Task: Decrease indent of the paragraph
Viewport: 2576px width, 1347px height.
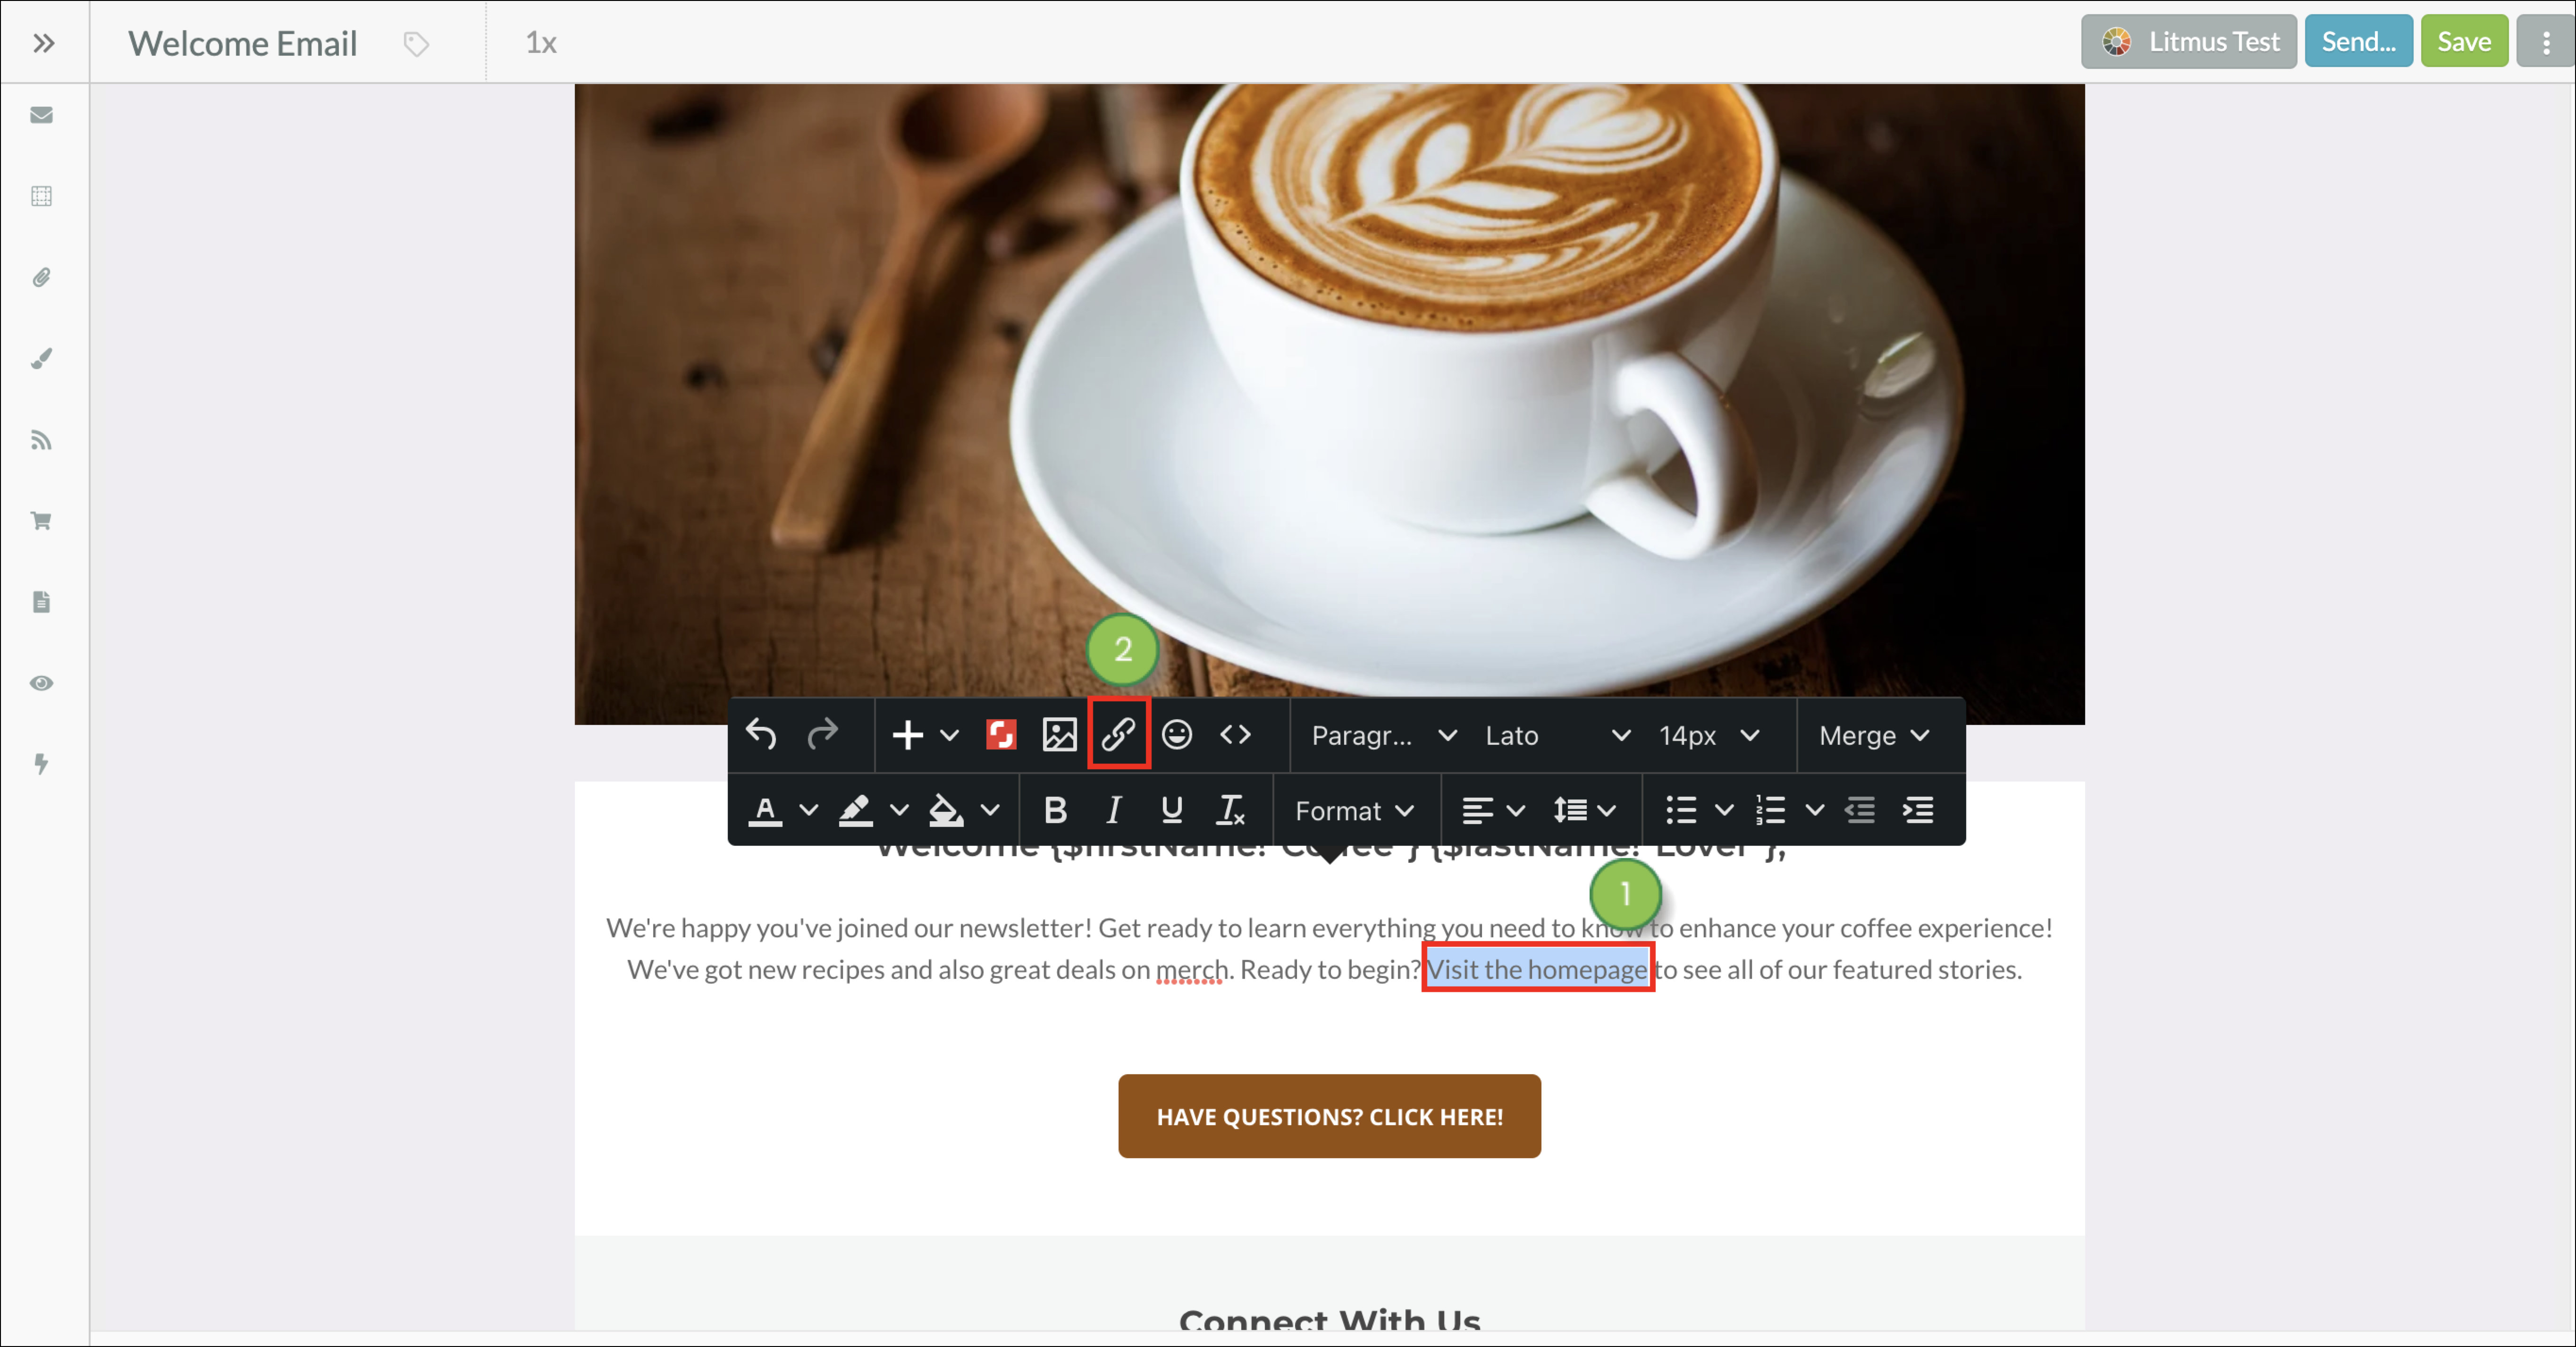Action: pos(1859,810)
